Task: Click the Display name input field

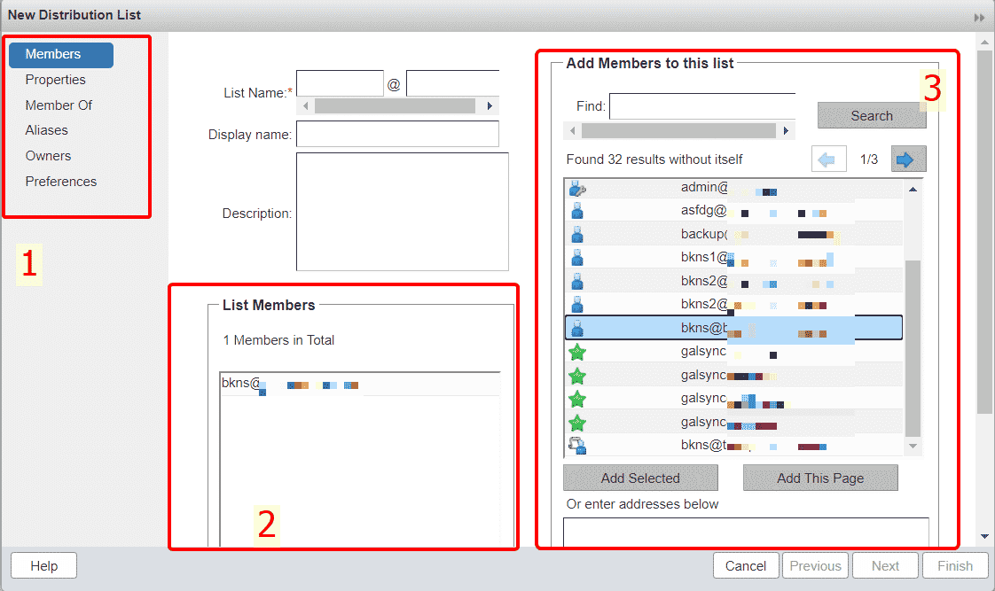Action: click(x=397, y=134)
